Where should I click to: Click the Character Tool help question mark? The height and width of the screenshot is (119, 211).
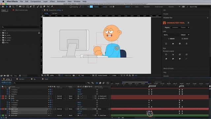click(x=188, y=23)
